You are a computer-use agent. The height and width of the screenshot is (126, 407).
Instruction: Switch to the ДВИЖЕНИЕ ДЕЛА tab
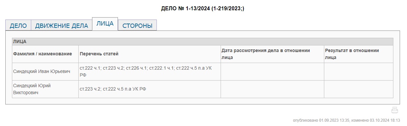pos(61,26)
